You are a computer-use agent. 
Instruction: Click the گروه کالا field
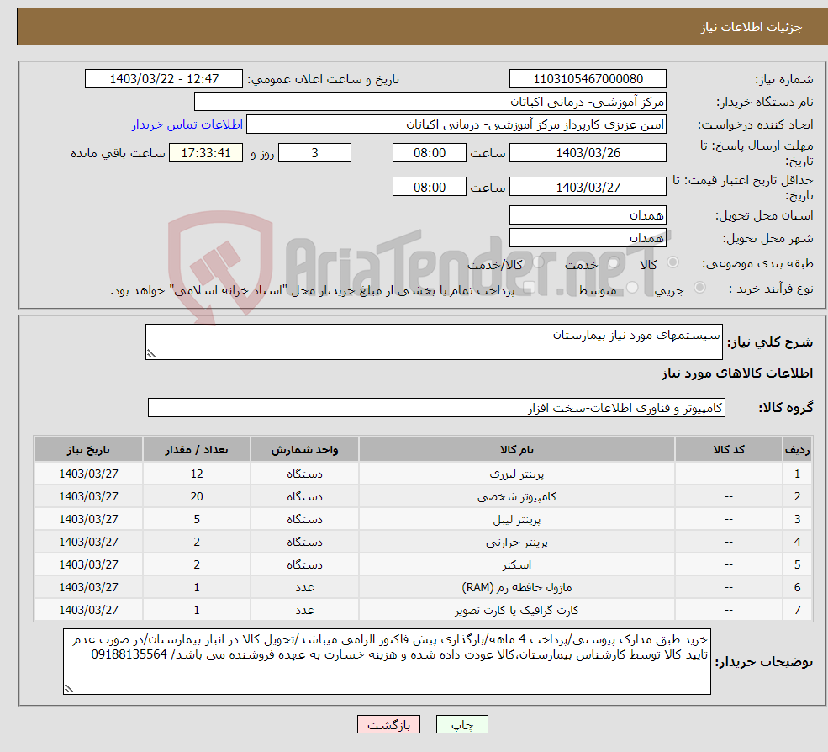(x=437, y=407)
